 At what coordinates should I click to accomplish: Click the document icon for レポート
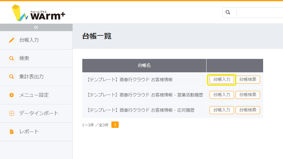tap(12, 132)
